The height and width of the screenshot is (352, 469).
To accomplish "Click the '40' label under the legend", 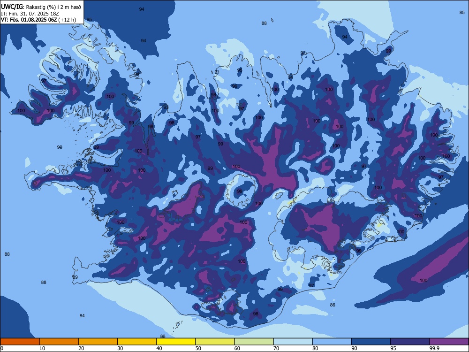I will pyautogui.click(x=159, y=348).
